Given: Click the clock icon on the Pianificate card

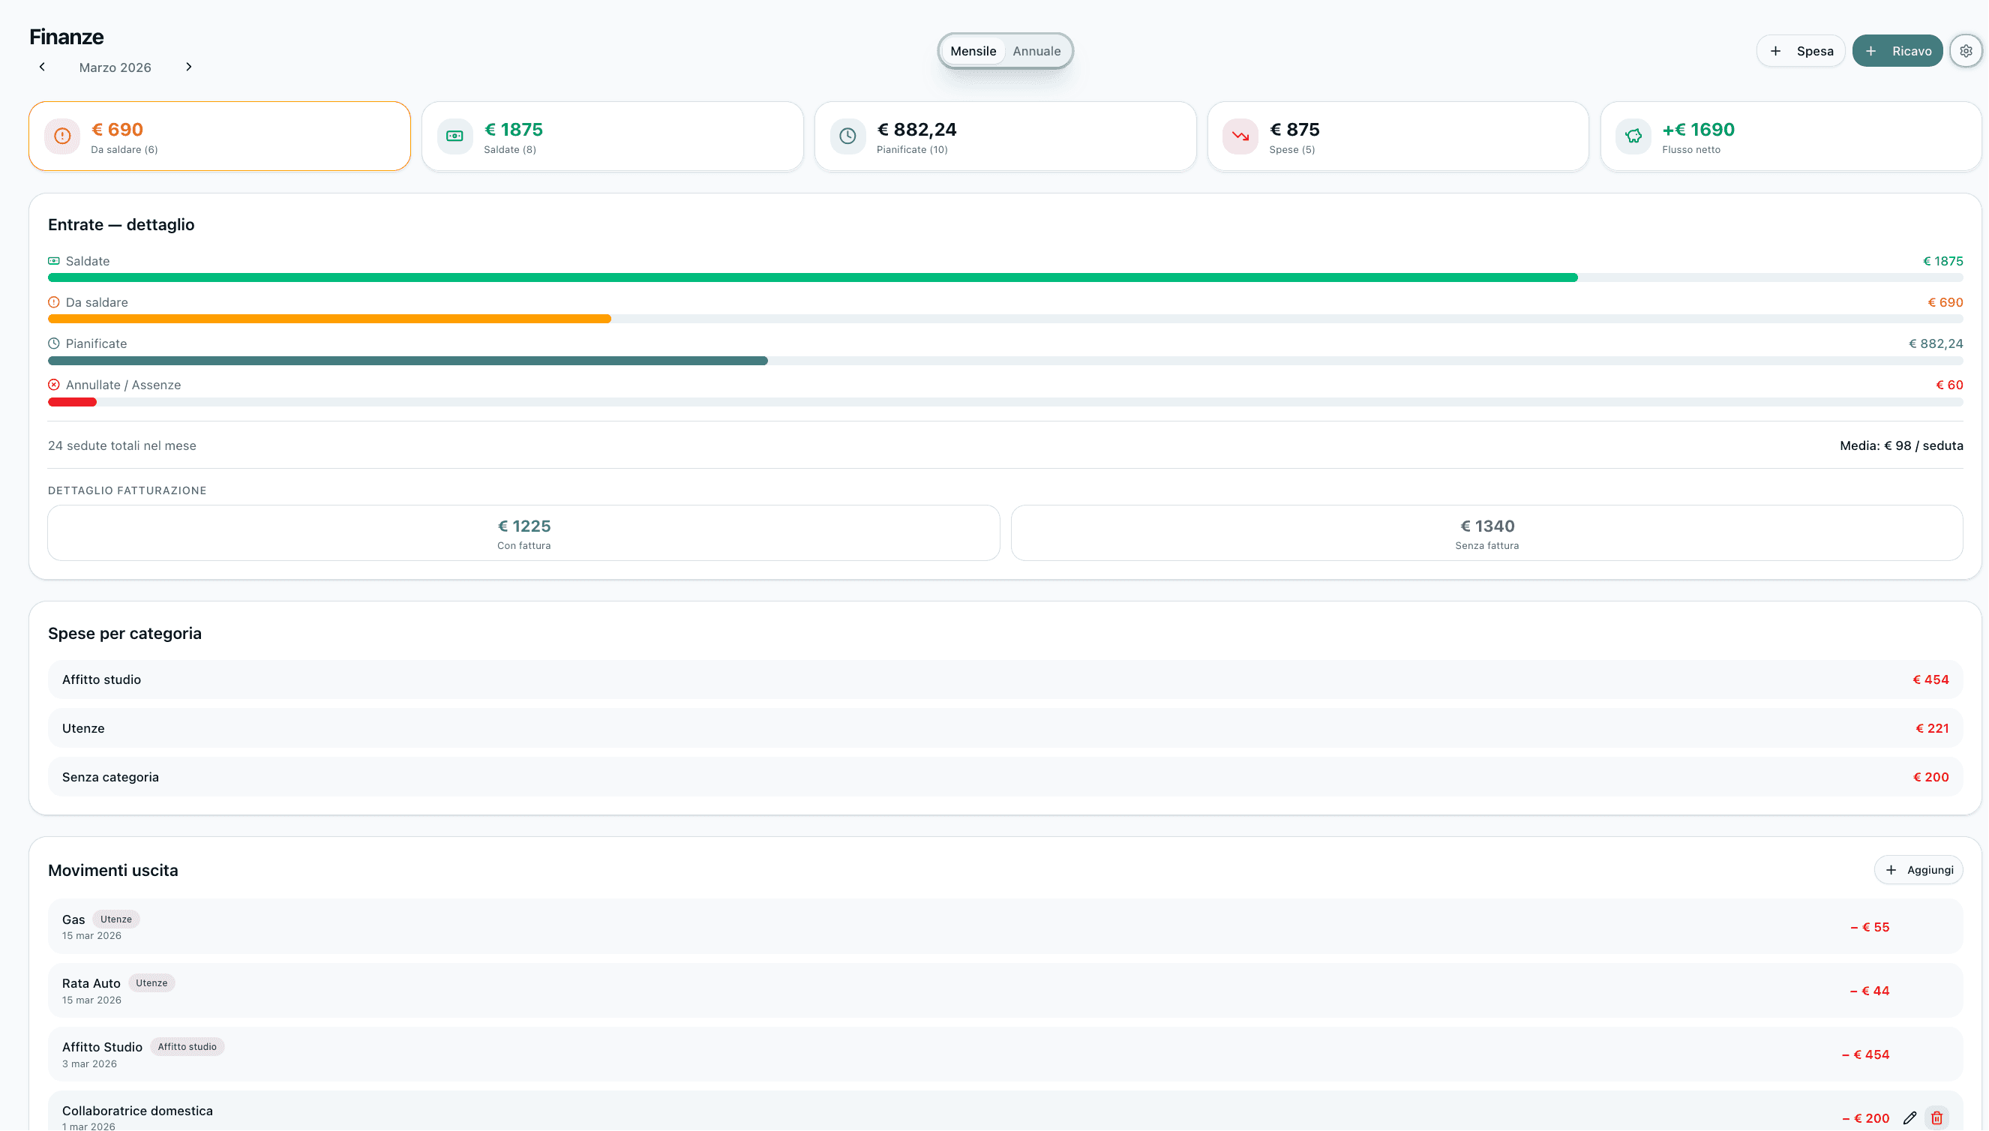Looking at the screenshot, I should pyautogui.click(x=847, y=136).
